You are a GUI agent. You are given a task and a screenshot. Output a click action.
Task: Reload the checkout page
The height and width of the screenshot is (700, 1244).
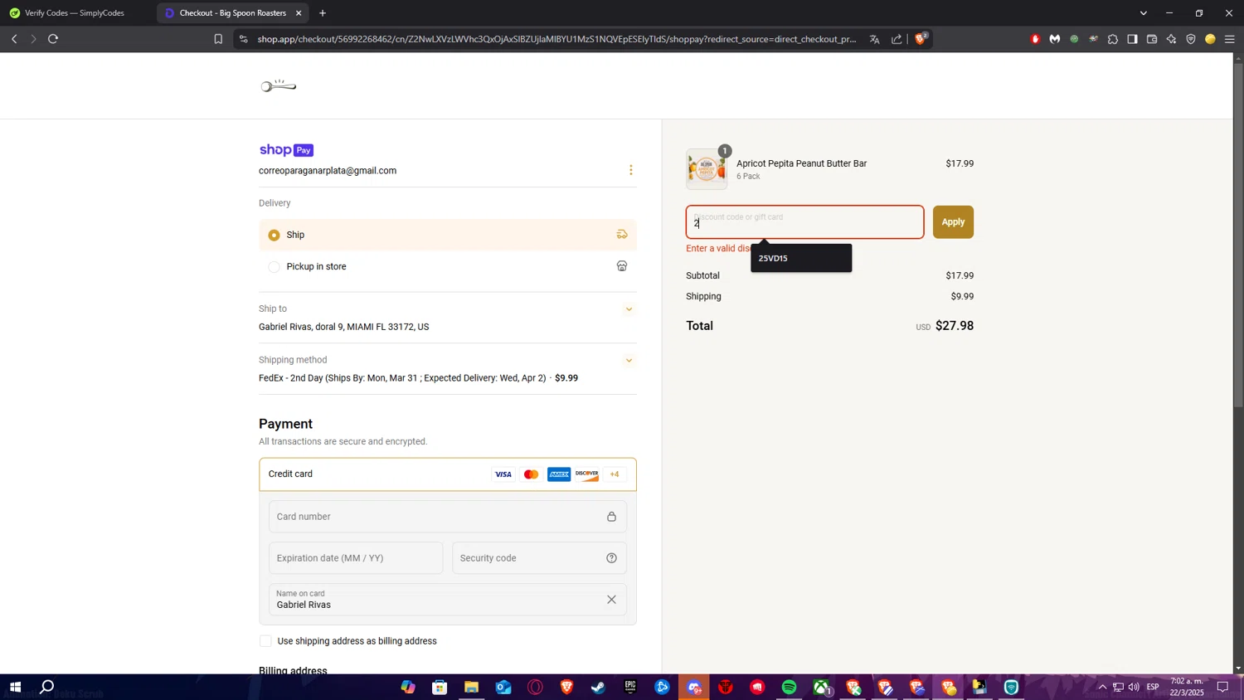click(x=53, y=39)
